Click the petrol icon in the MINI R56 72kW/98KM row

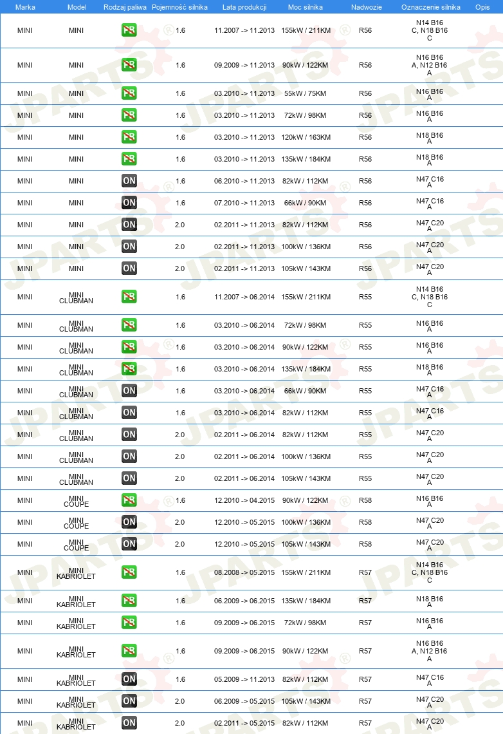tap(129, 115)
